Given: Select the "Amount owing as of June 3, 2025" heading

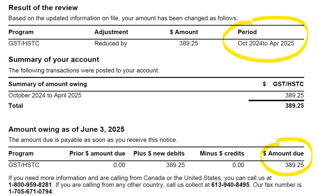Looking at the screenshot, I should (x=66, y=129).
